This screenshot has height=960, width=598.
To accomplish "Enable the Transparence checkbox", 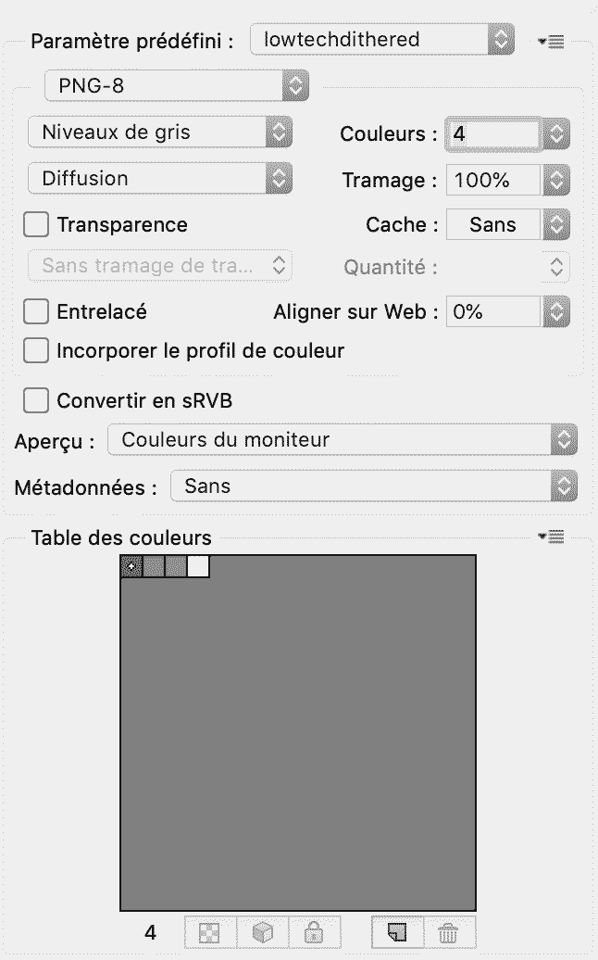I will coord(36,224).
